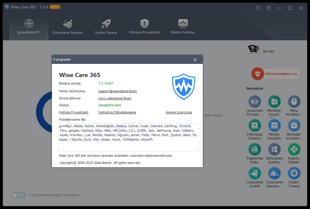Open the Polityka Prywatności link
Screen dimensions: 310x209
pyautogui.click(x=73, y=112)
